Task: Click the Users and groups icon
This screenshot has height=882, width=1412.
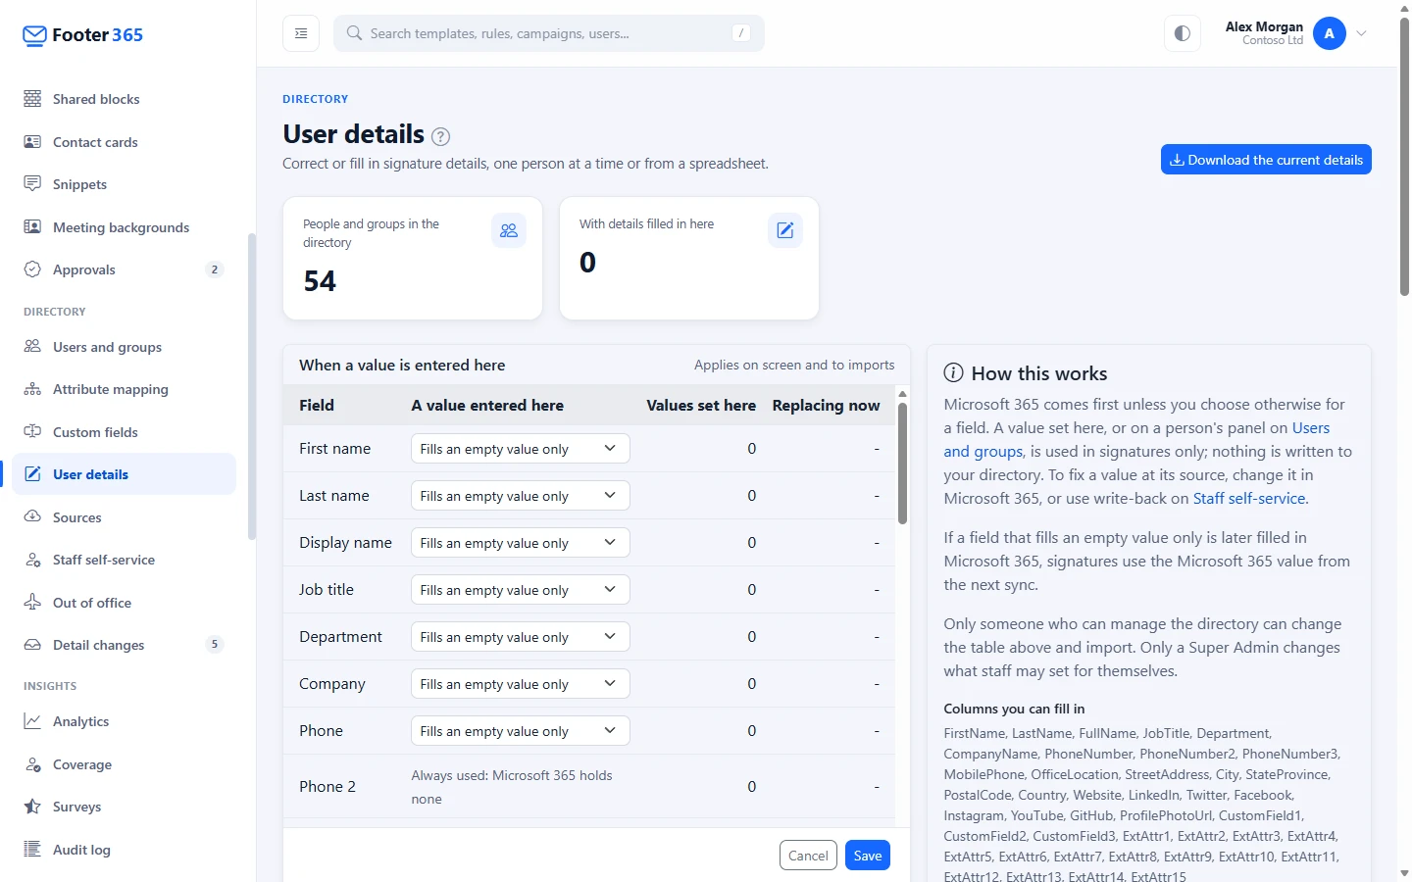Action: click(32, 347)
